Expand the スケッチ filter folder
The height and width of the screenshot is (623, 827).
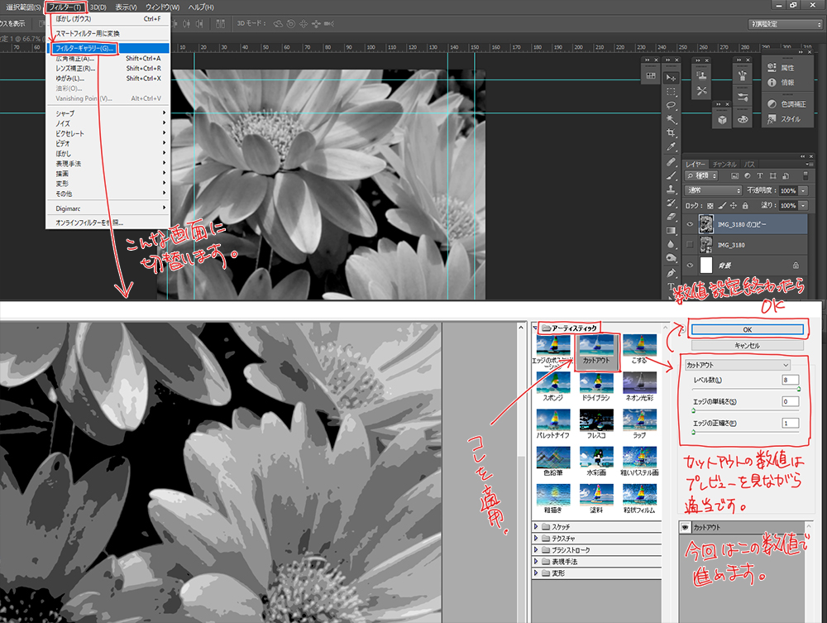pyautogui.click(x=536, y=526)
